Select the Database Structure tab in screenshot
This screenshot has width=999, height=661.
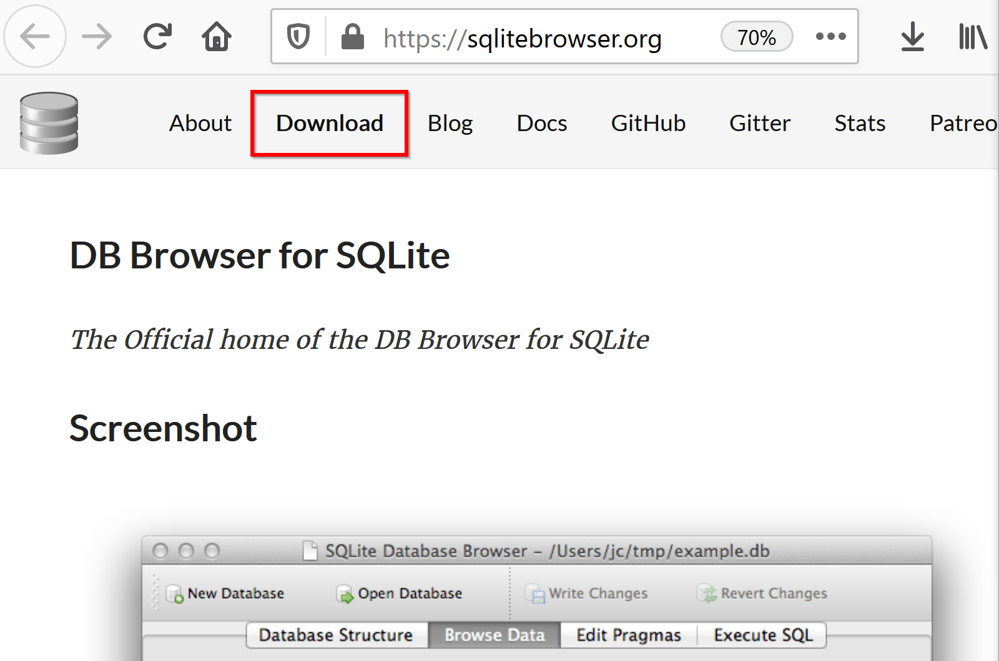(337, 635)
